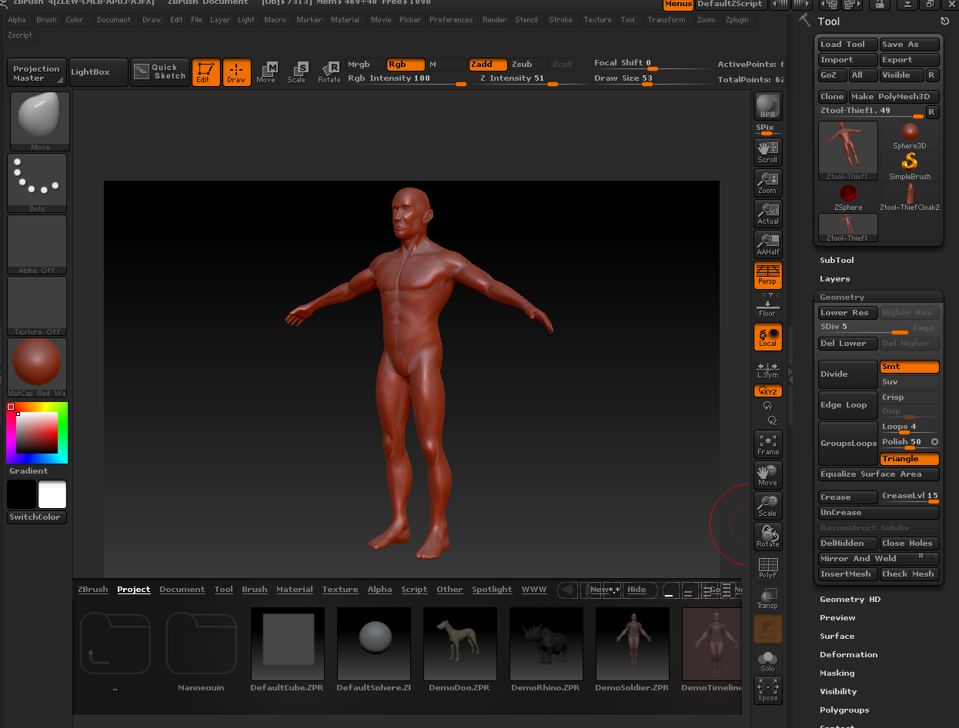The image size is (959, 728).
Task: Toggle the Triangle option in Geometry
Action: tap(910, 459)
